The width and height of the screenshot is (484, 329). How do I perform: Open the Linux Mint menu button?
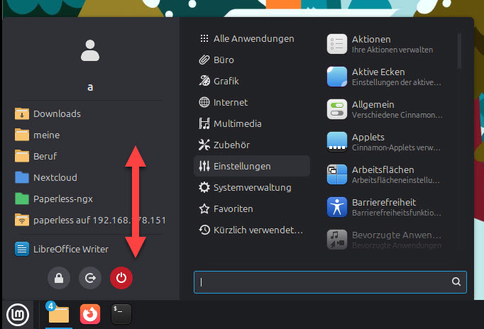coord(18,315)
